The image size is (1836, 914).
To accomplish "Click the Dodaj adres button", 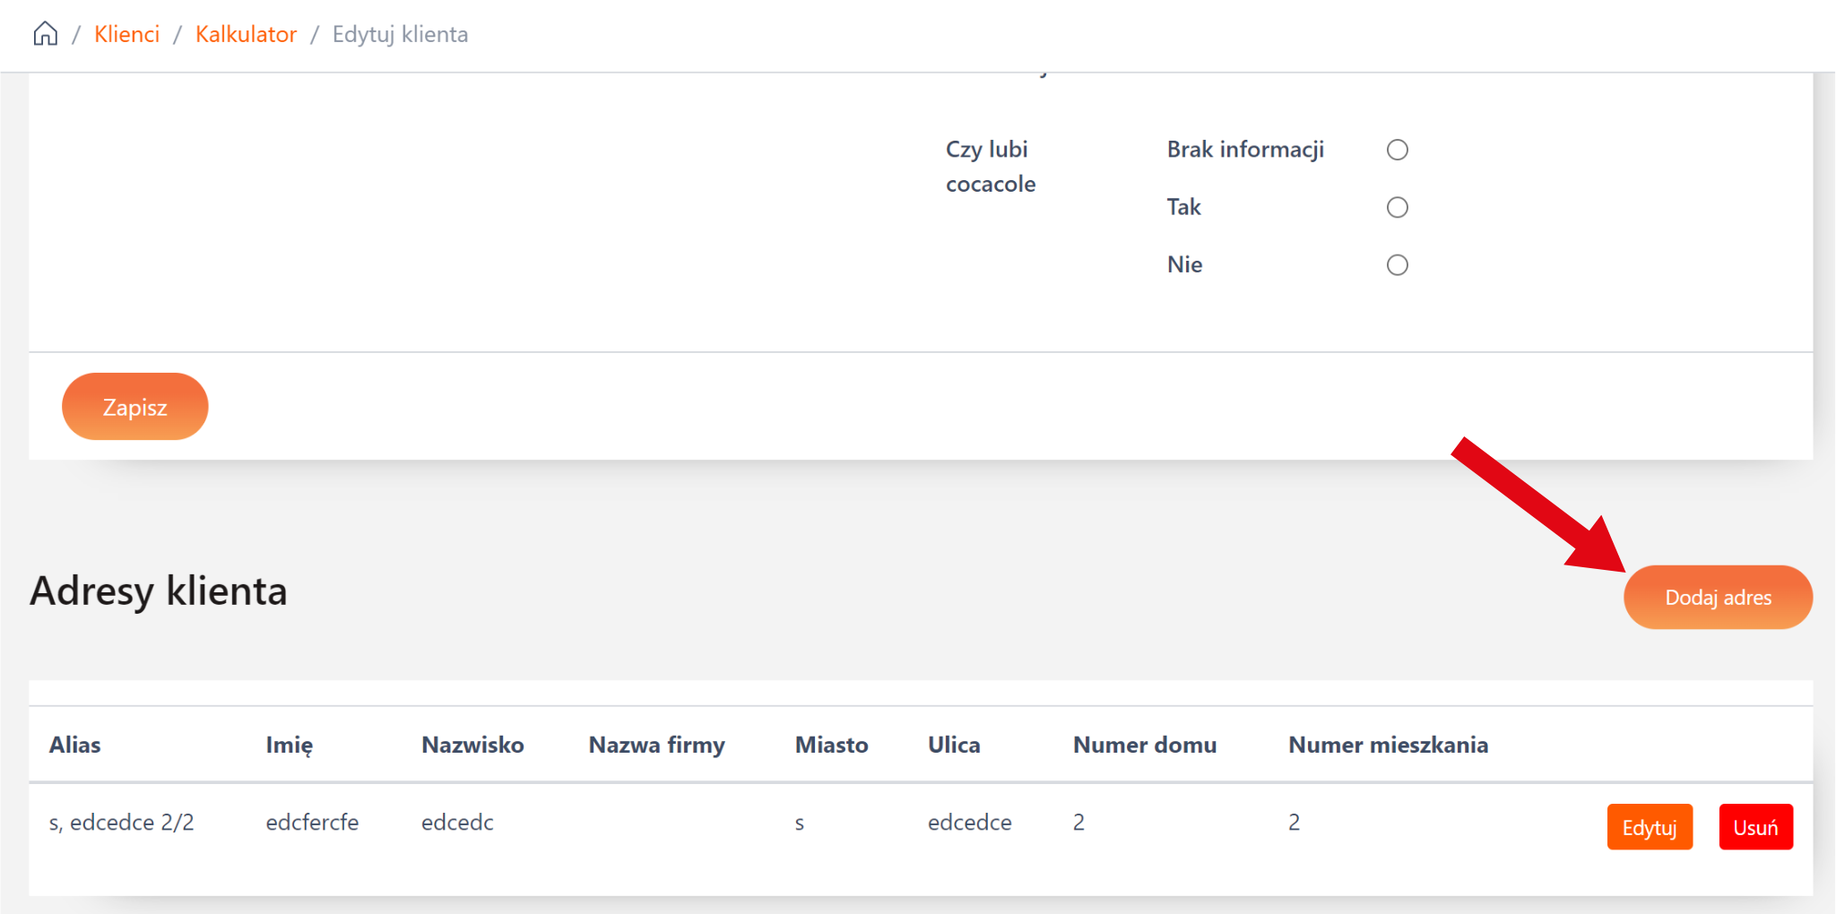I will [x=1717, y=598].
